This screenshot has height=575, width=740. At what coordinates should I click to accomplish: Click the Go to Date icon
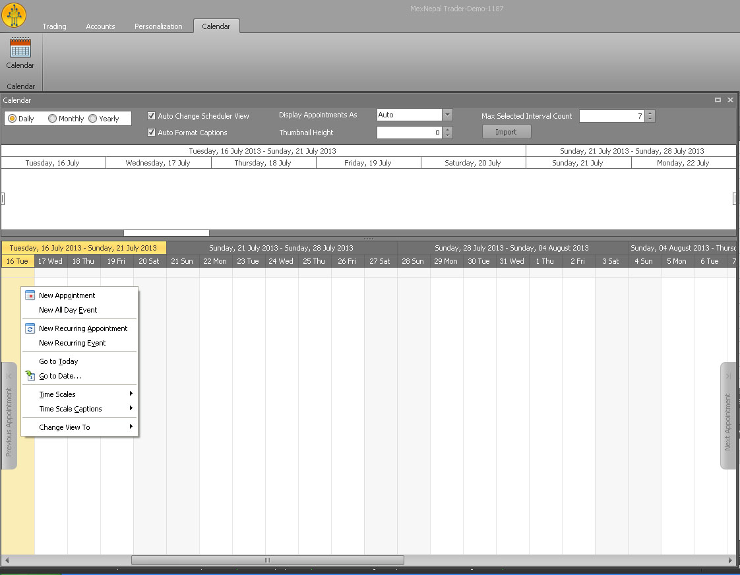point(30,376)
